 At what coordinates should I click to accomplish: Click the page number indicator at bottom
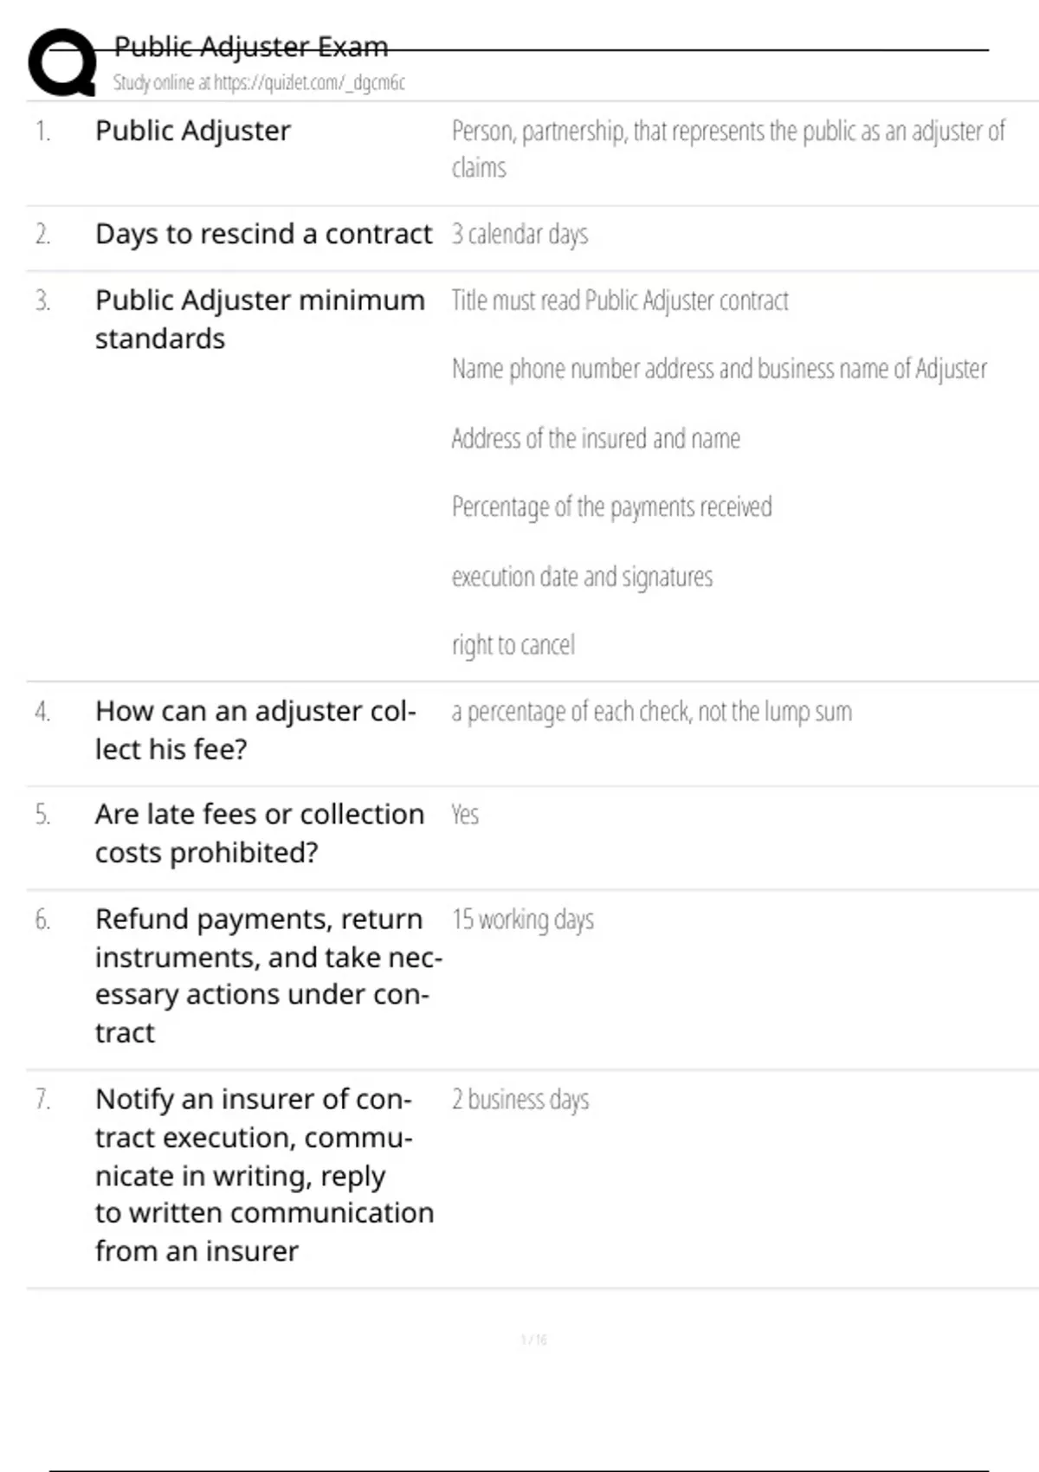pyautogui.click(x=533, y=1340)
